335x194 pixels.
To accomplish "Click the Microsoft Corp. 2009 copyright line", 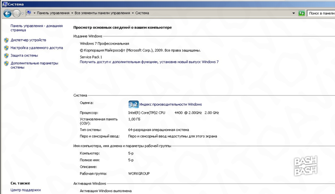I will coord(140,50).
